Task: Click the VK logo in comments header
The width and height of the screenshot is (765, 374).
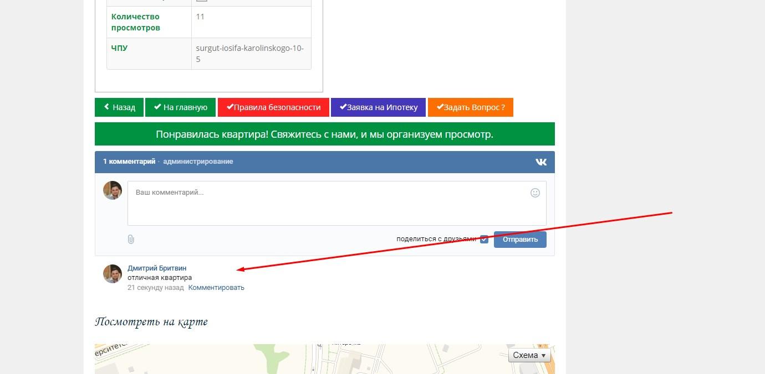Action: click(x=541, y=162)
